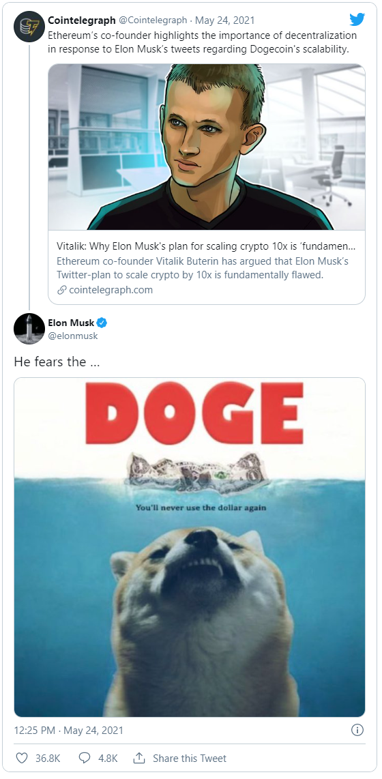This screenshot has height=779, width=382.
Task: Click the blue verified badge
Action: coord(102,323)
